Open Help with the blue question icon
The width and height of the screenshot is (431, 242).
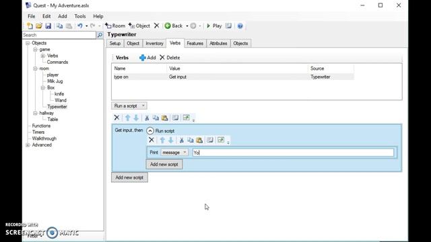pyautogui.click(x=240, y=26)
